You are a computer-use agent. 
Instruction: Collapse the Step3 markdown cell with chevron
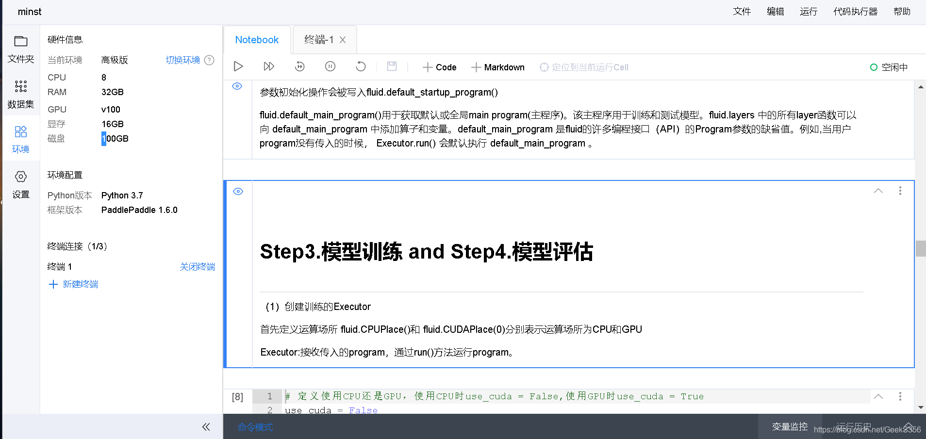(878, 191)
